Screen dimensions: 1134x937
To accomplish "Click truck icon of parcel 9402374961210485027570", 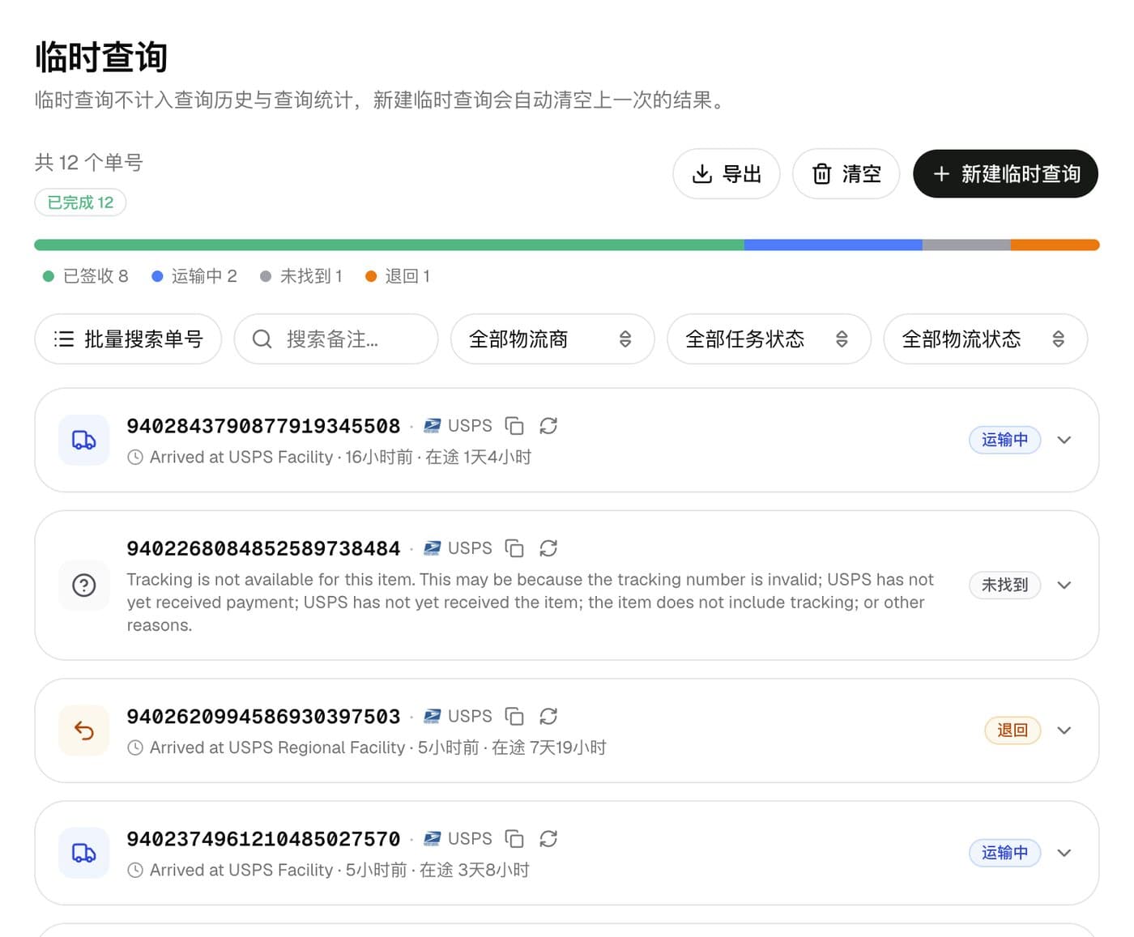I will point(84,853).
